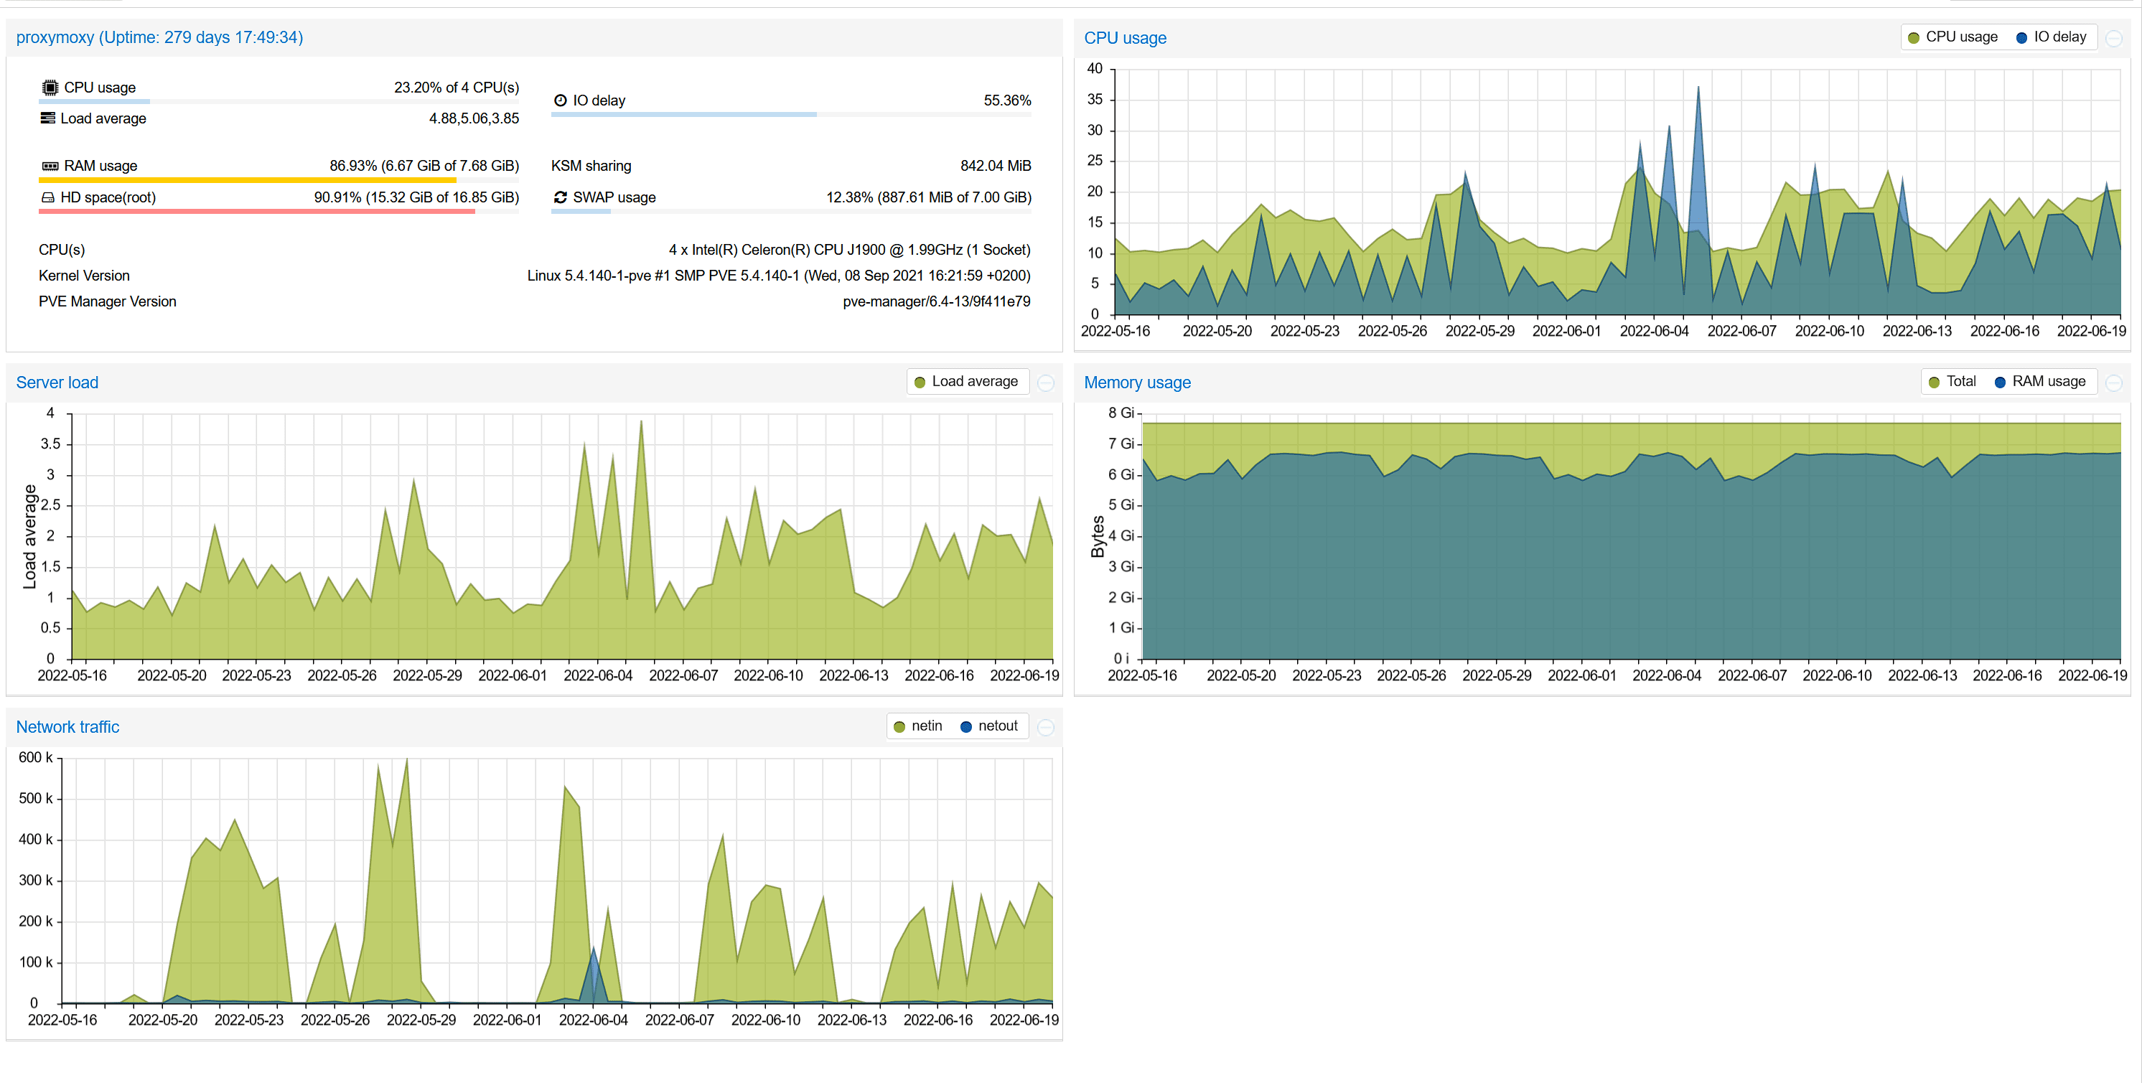Click the tallest Server load peak near 2022-06-04

641,422
